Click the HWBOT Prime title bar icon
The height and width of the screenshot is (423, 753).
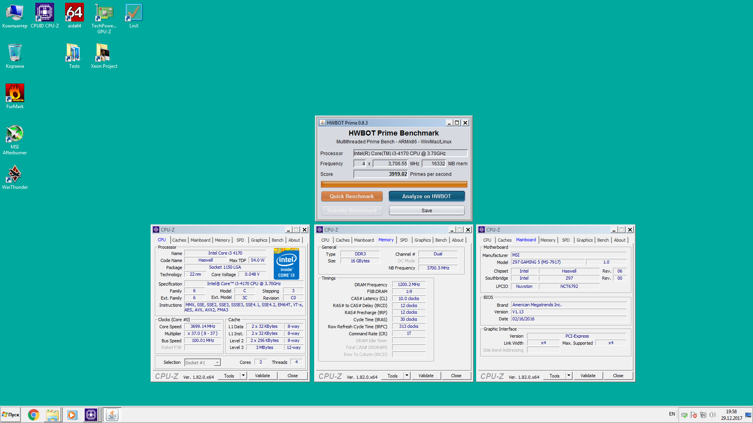(x=322, y=123)
